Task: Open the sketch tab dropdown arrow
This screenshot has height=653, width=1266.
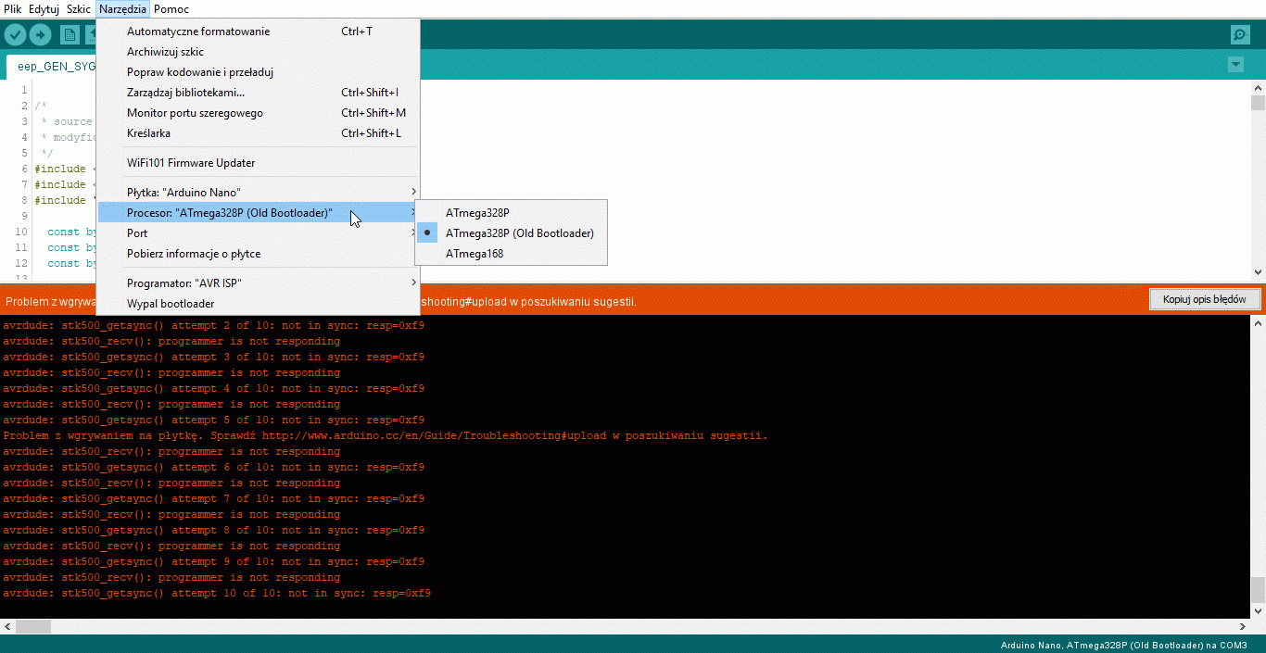Action: [x=1235, y=65]
